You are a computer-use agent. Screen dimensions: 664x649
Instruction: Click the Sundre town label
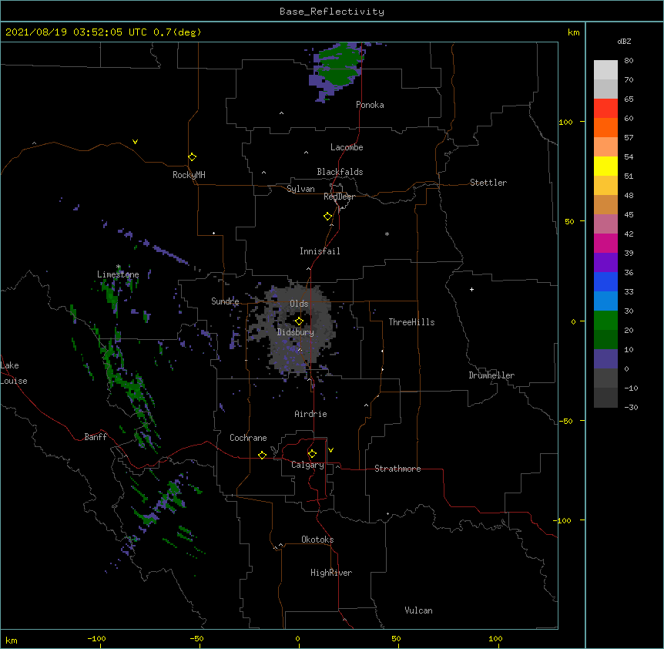225,301
